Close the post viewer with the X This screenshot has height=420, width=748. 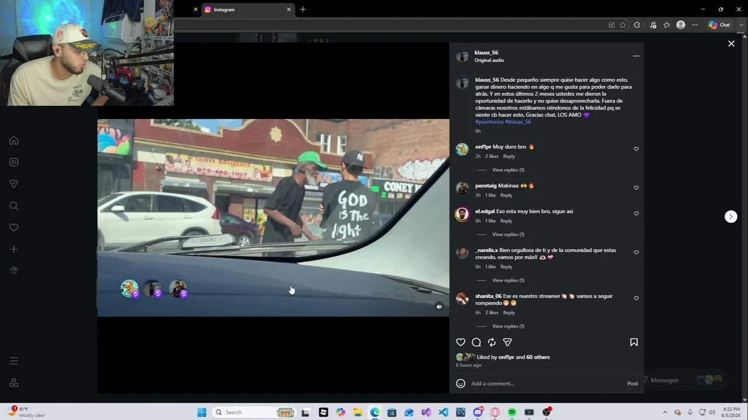(731, 44)
